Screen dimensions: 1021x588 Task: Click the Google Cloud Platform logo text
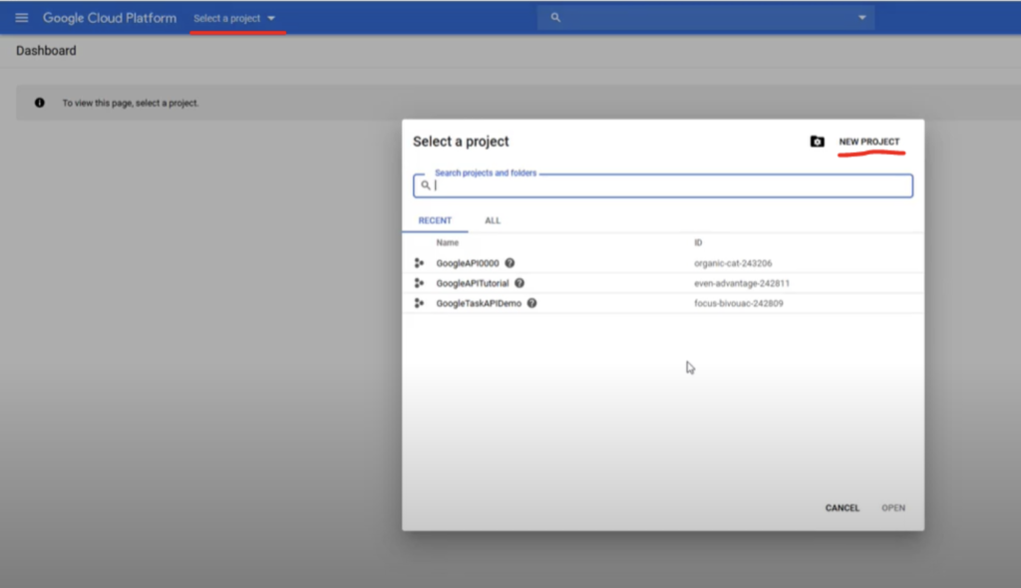110,18
